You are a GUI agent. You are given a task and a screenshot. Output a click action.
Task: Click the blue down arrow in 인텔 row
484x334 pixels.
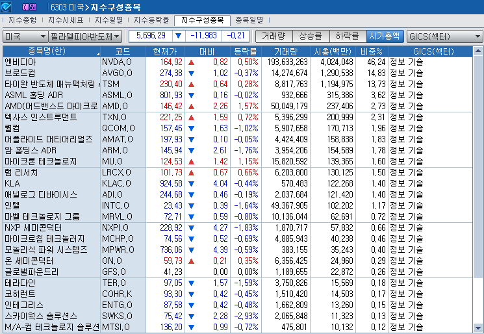(x=191, y=206)
